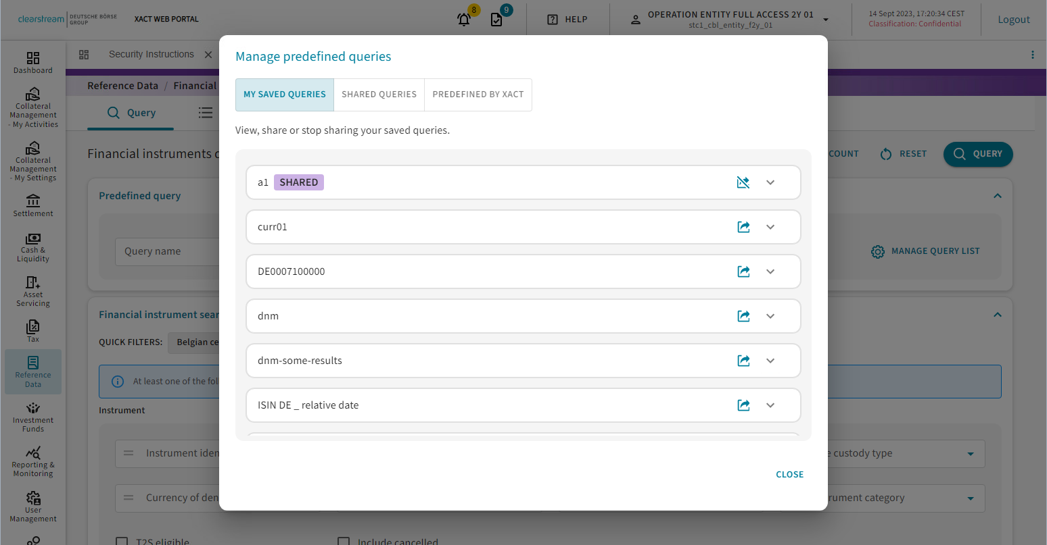Expand ISIN DE _ relative date query

tap(770, 405)
